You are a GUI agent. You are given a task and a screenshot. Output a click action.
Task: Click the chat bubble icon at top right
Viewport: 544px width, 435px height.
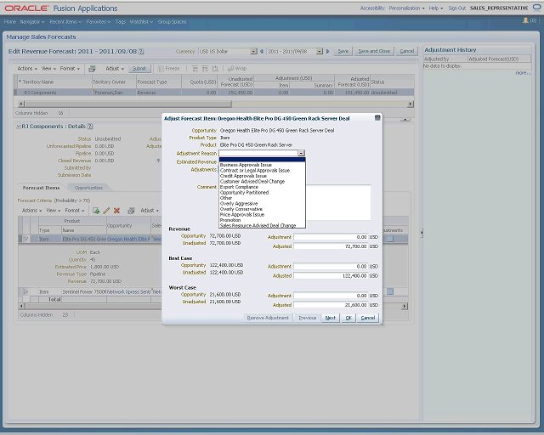(x=536, y=8)
